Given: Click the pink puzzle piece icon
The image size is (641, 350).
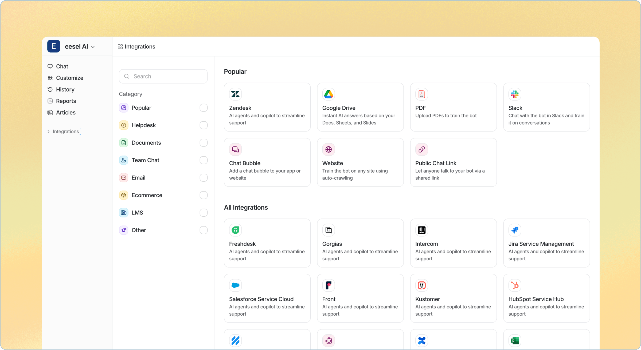Looking at the screenshot, I should pyautogui.click(x=329, y=341).
